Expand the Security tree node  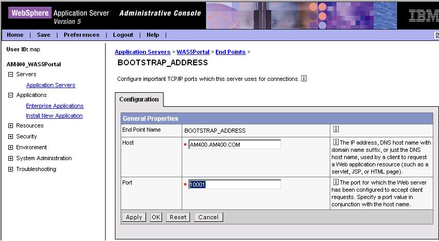pos(11,136)
